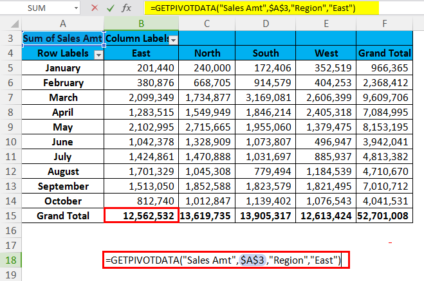Select the January row label
Viewport: 424px width, 281px height.
coord(62,68)
